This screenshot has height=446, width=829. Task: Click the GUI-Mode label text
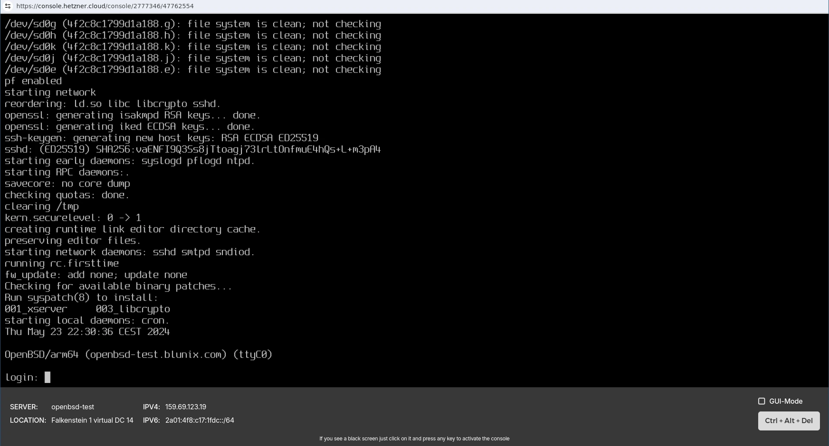point(785,401)
